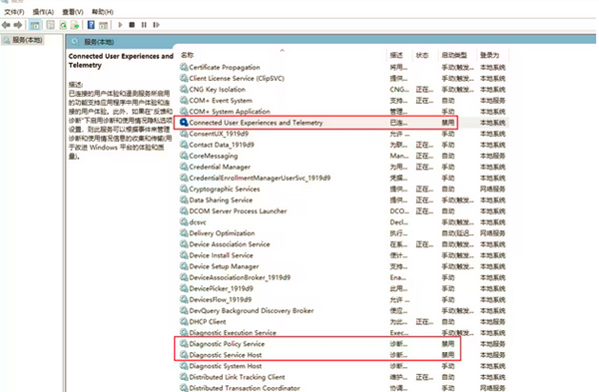Select Distributed Transaction Coordinator row
This screenshot has height=392, width=599.
tap(342, 387)
